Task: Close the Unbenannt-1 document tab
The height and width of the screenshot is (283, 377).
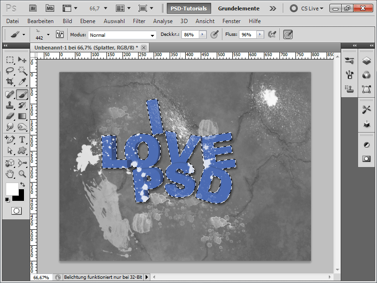Action: pyautogui.click(x=144, y=48)
